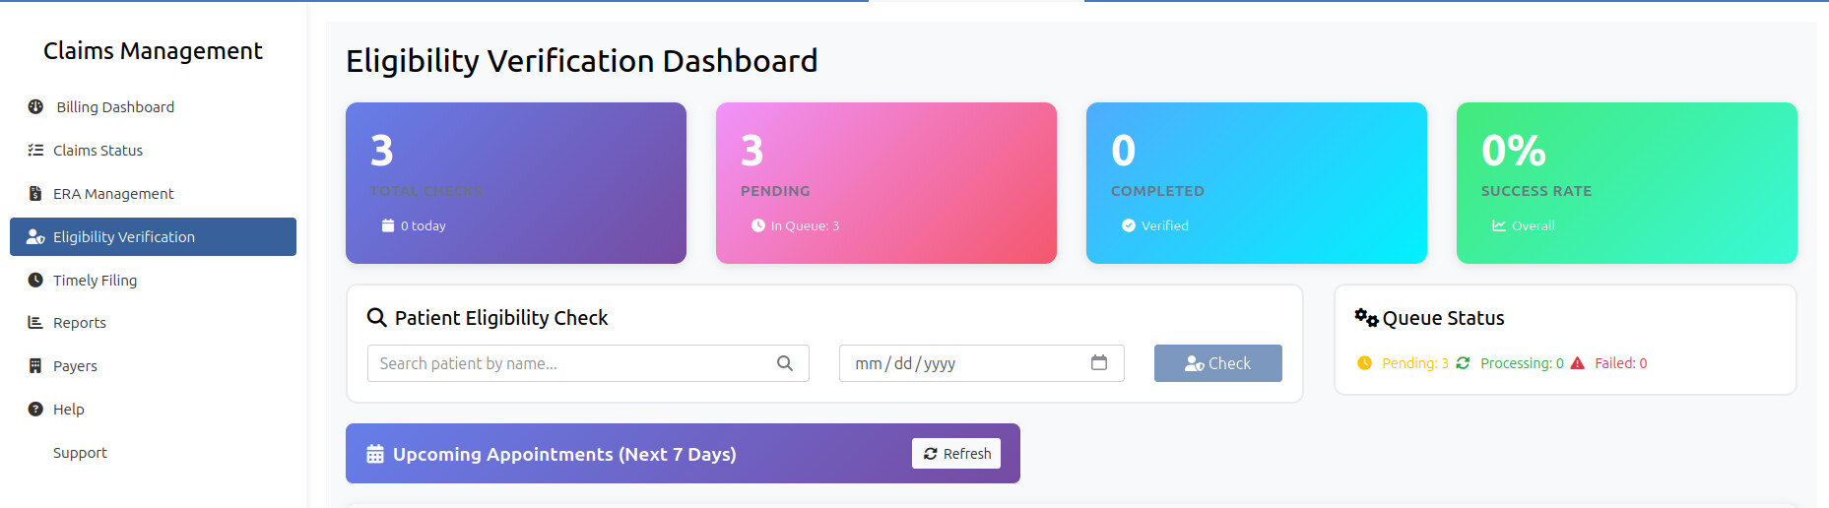The width and height of the screenshot is (1829, 508).
Task: Click the ERA Management document icon
Action: click(35, 193)
